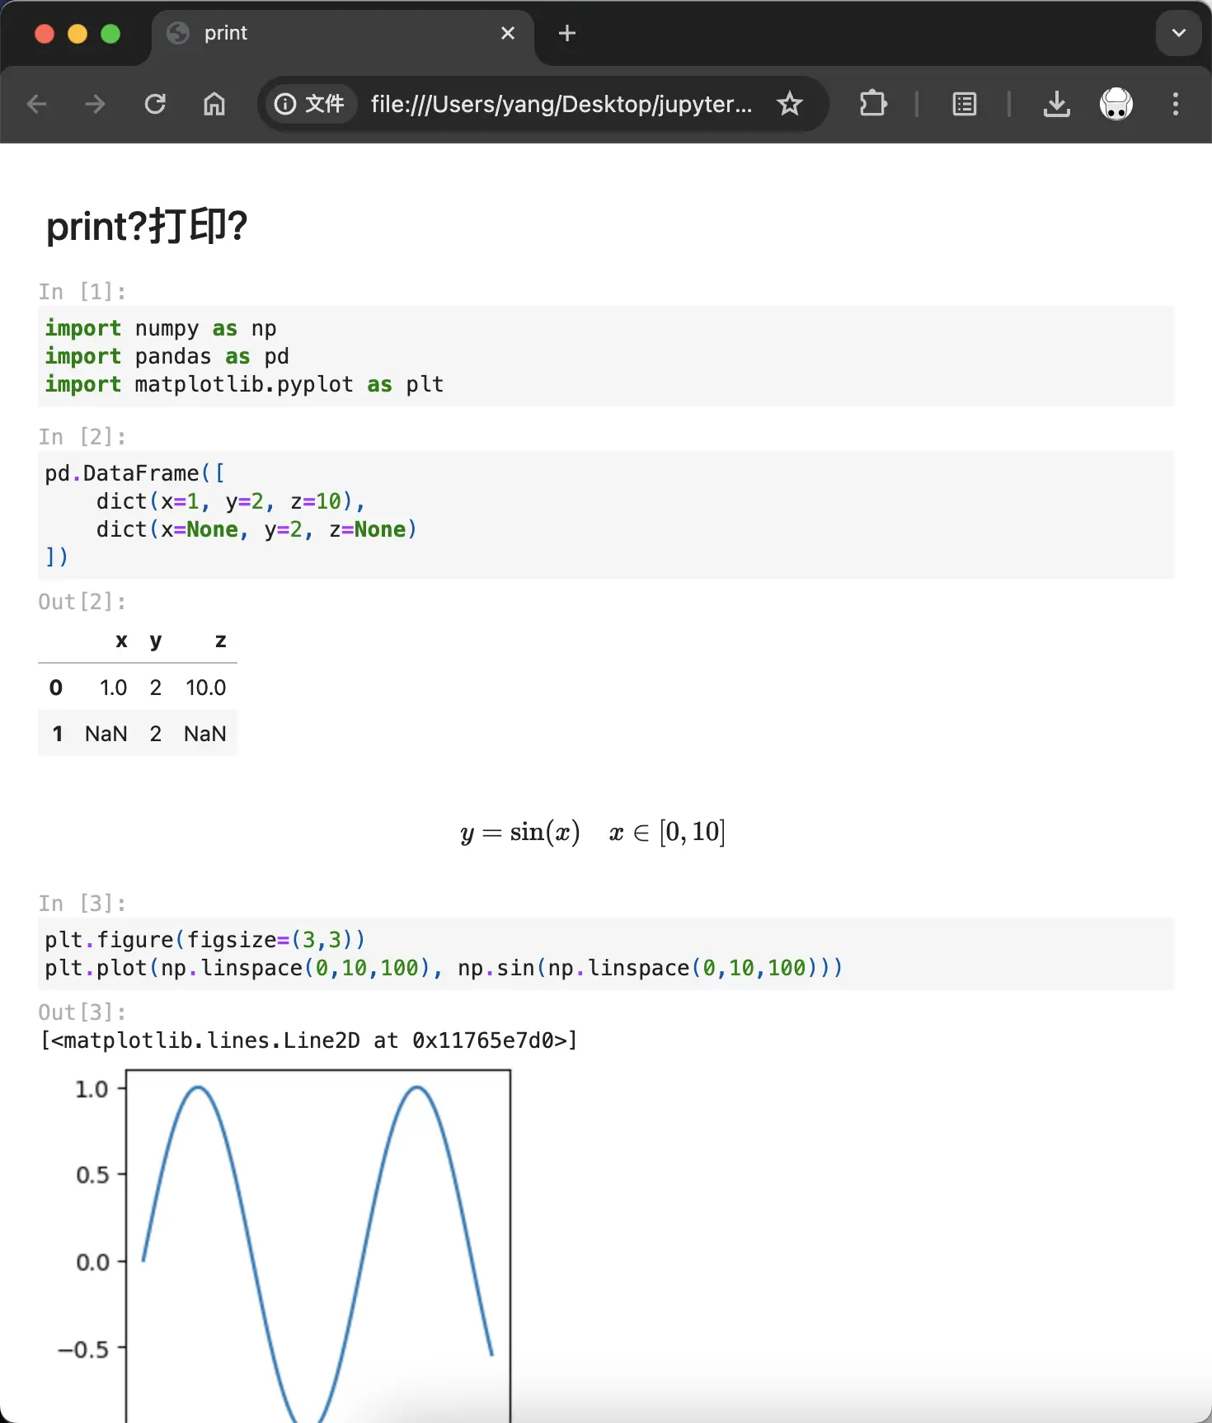Bookmark this page with the star

click(789, 104)
